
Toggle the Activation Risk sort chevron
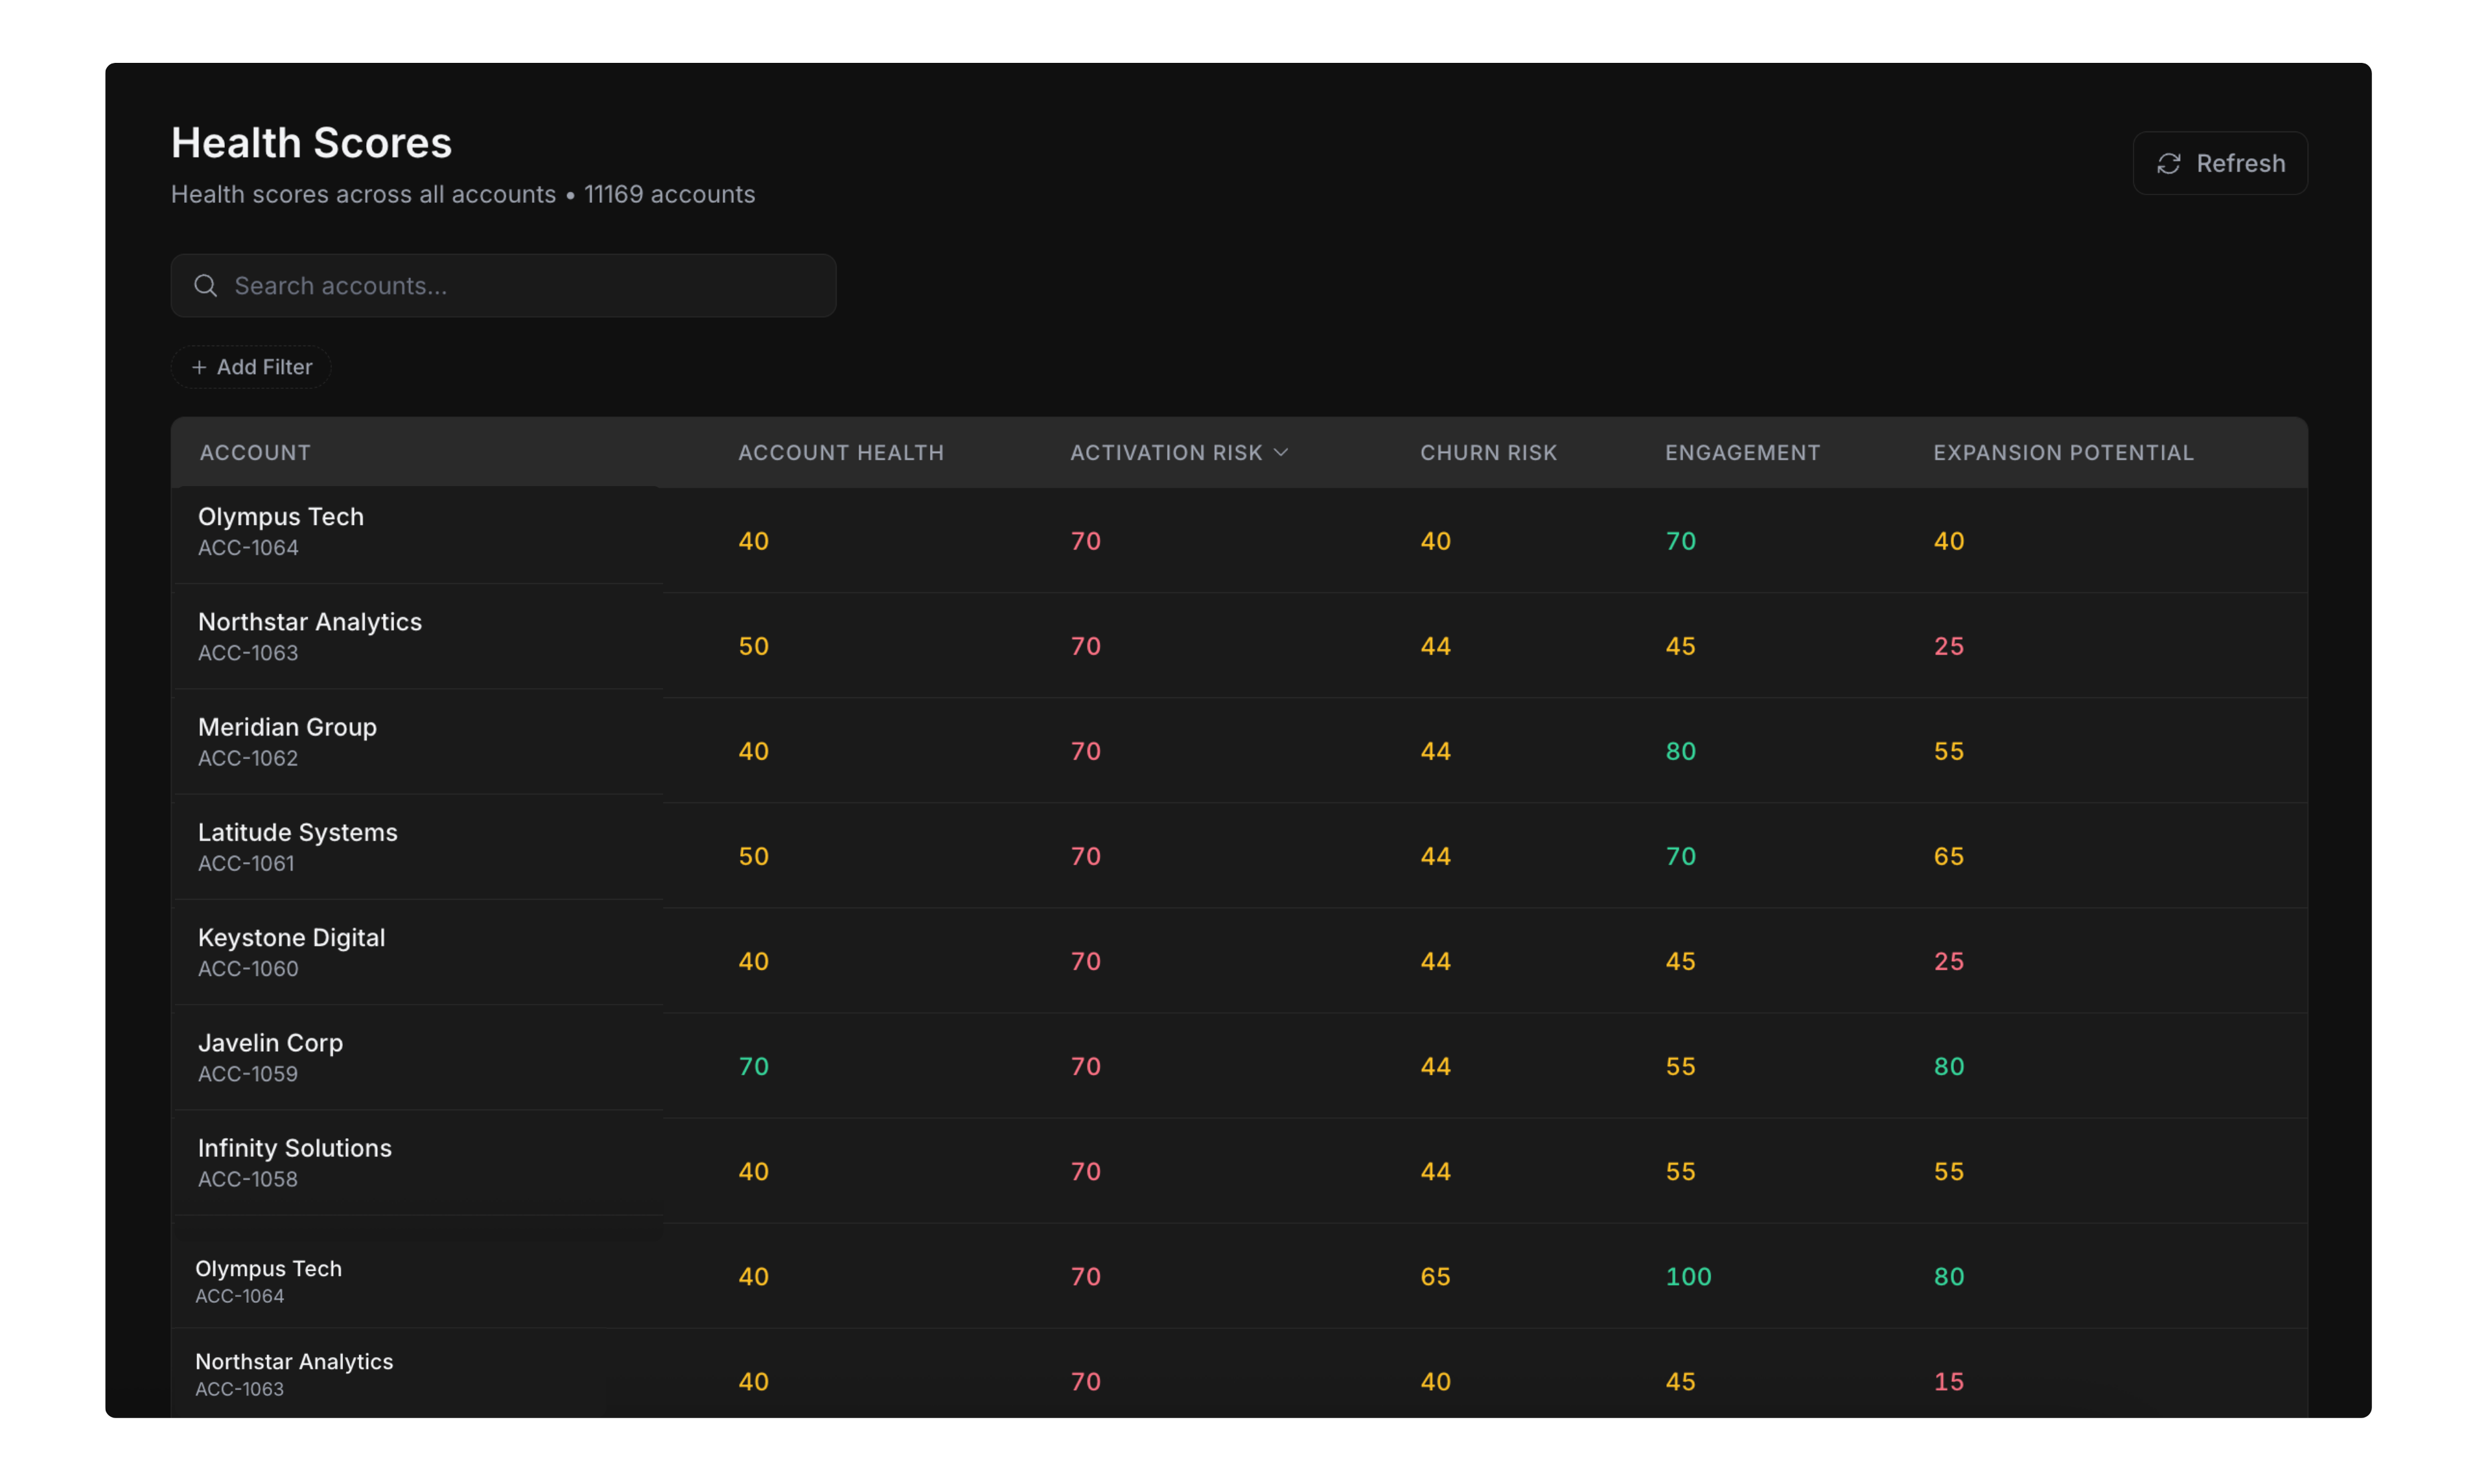(x=1281, y=453)
